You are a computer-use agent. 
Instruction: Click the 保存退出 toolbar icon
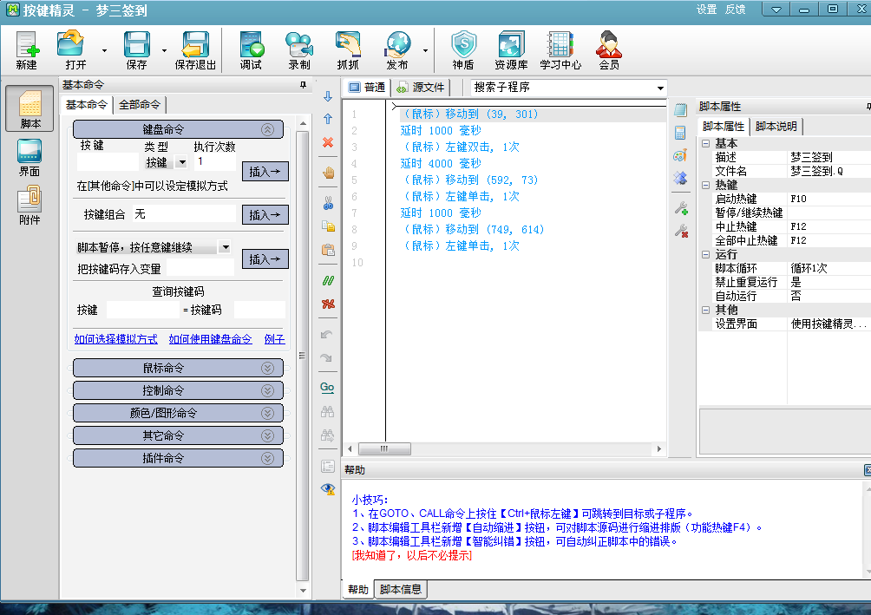tap(195, 50)
